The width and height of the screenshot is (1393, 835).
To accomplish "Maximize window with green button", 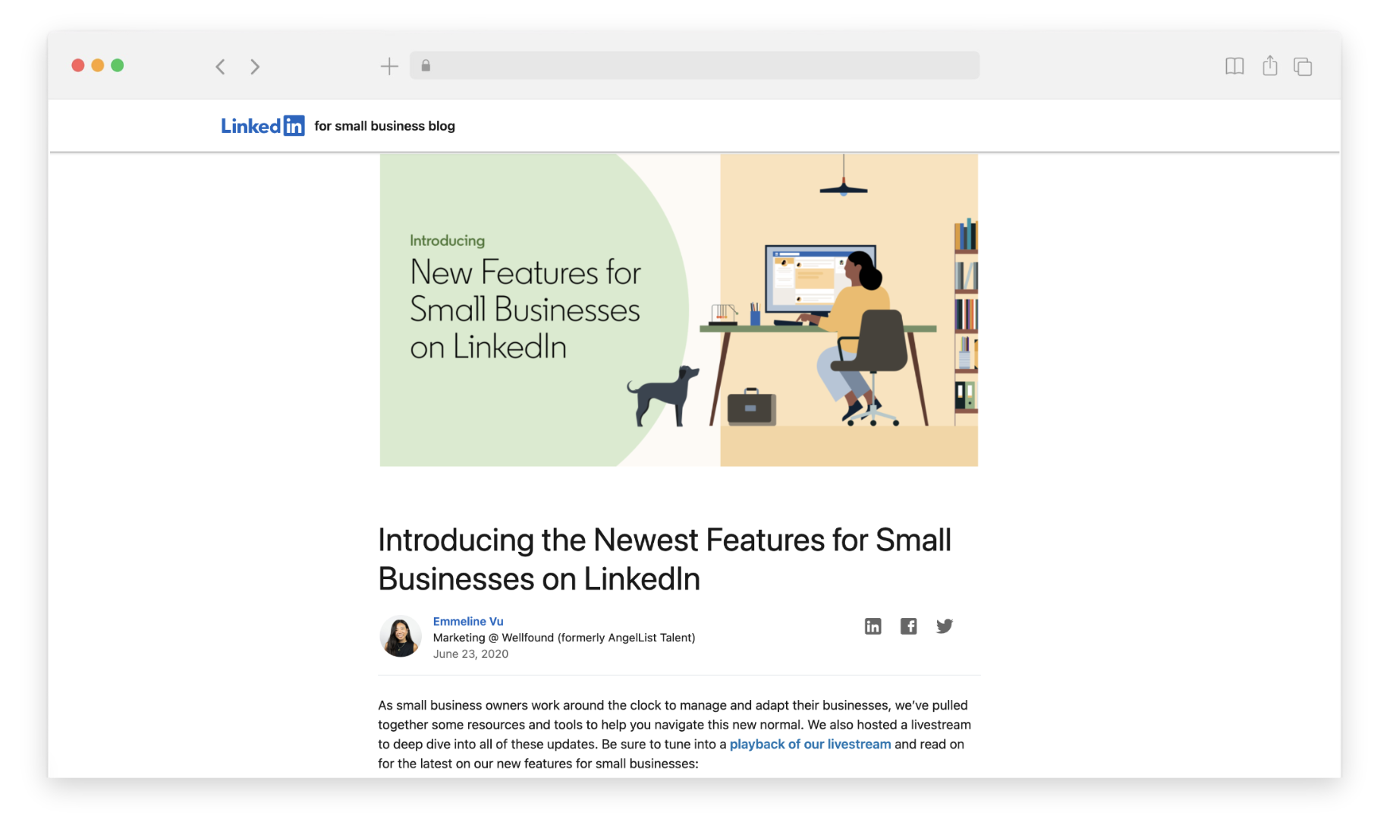I will [117, 65].
